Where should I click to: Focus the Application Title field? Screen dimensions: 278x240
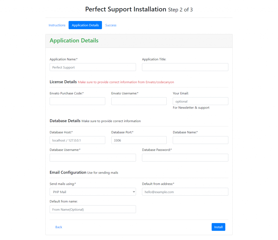(x=185, y=67)
